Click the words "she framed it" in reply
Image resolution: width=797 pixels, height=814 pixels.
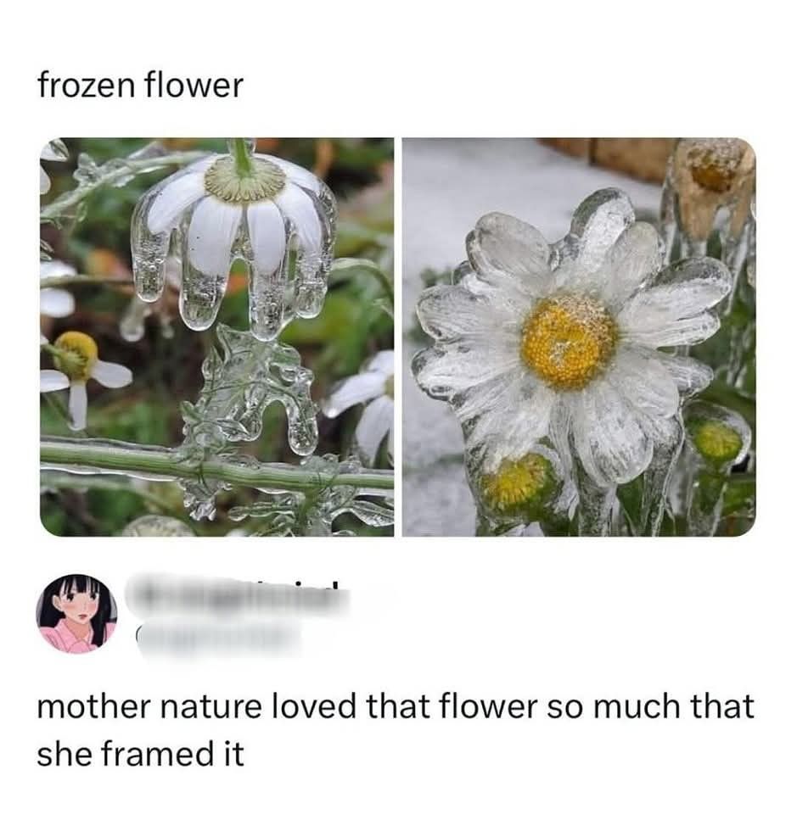click(x=140, y=754)
